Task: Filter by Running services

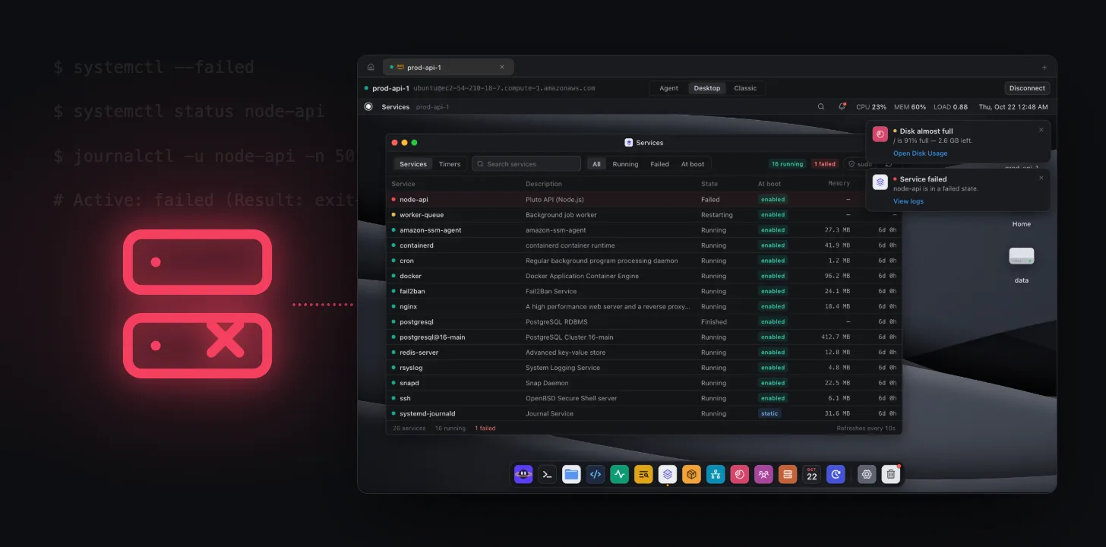Action: pos(625,164)
